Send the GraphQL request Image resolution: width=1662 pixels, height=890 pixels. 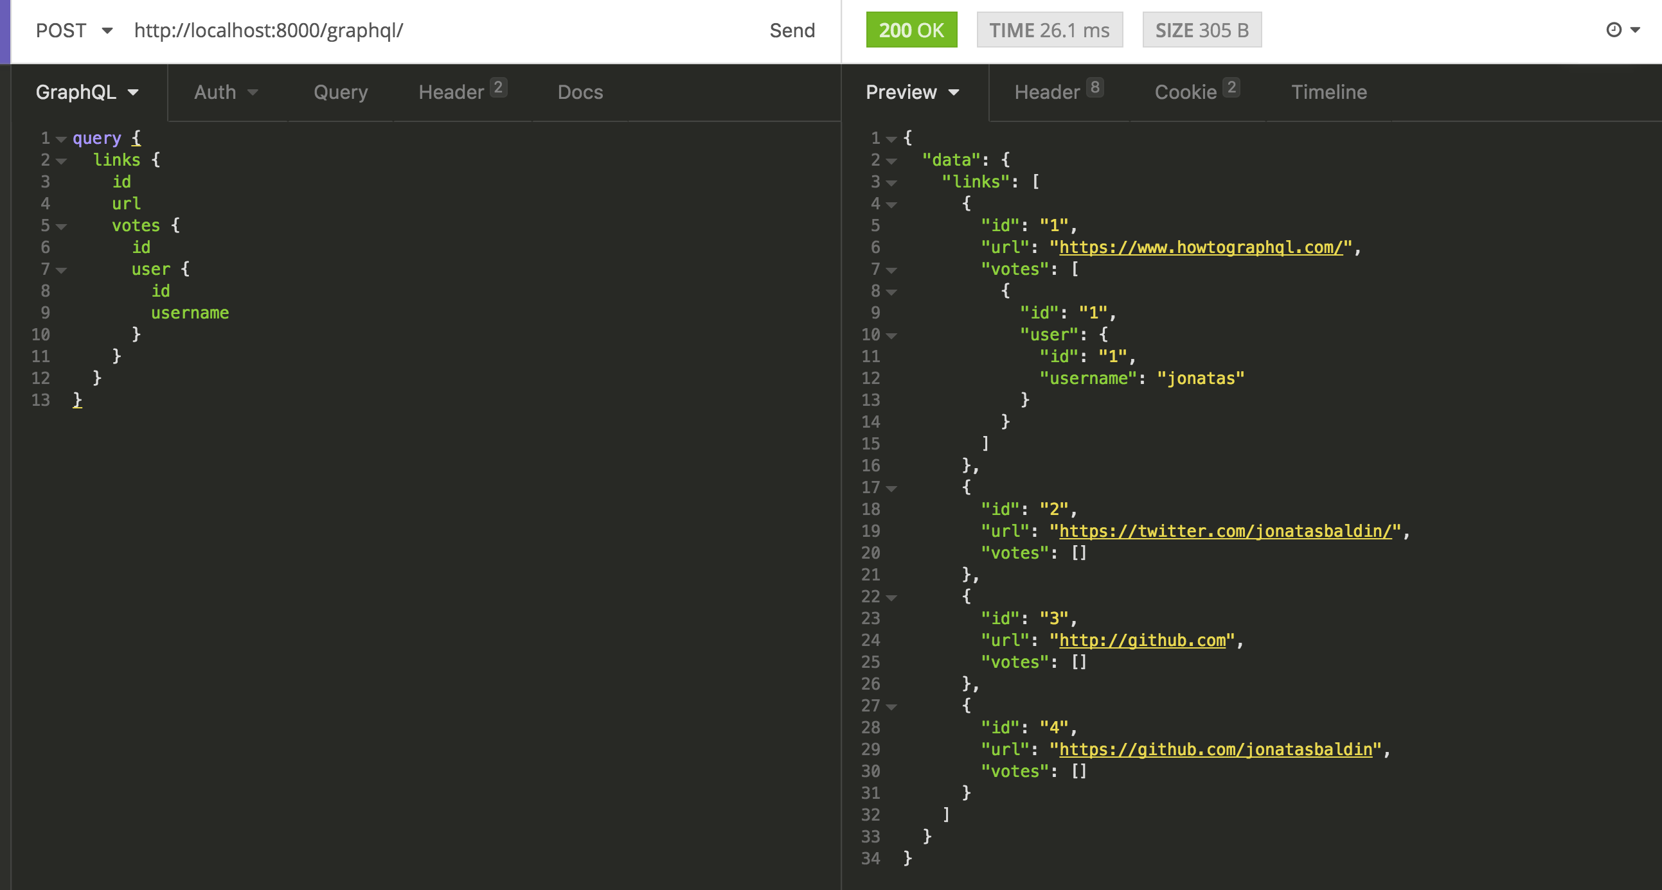tap(792, 30)
